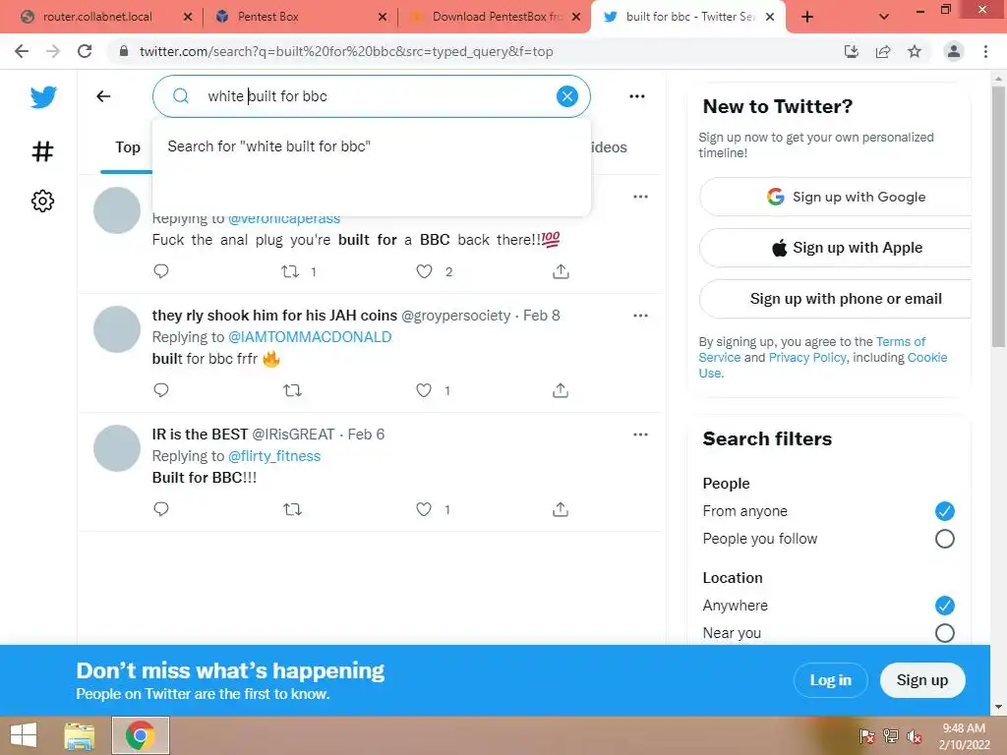The image size is (1007, 755).
Task: Retweet the groypersociety tweet
Action: pyautogui.click(x=292, y=390)
